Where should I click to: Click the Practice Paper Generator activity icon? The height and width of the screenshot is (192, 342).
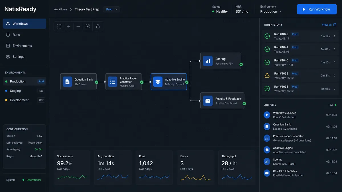click(267, 138)
